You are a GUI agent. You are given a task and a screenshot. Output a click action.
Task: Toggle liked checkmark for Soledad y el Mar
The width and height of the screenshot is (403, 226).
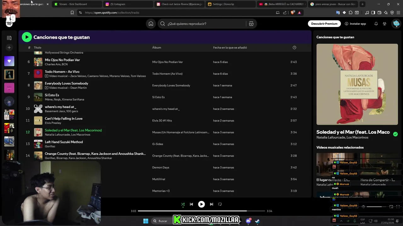pos(395,134)
